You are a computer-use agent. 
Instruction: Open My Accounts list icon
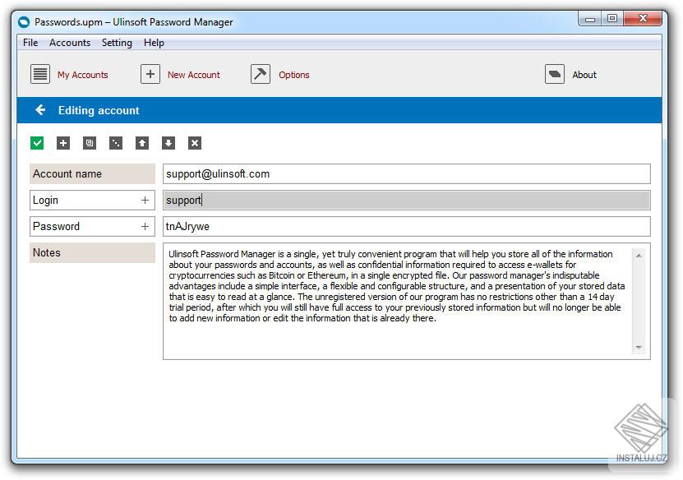click(40, 74)
